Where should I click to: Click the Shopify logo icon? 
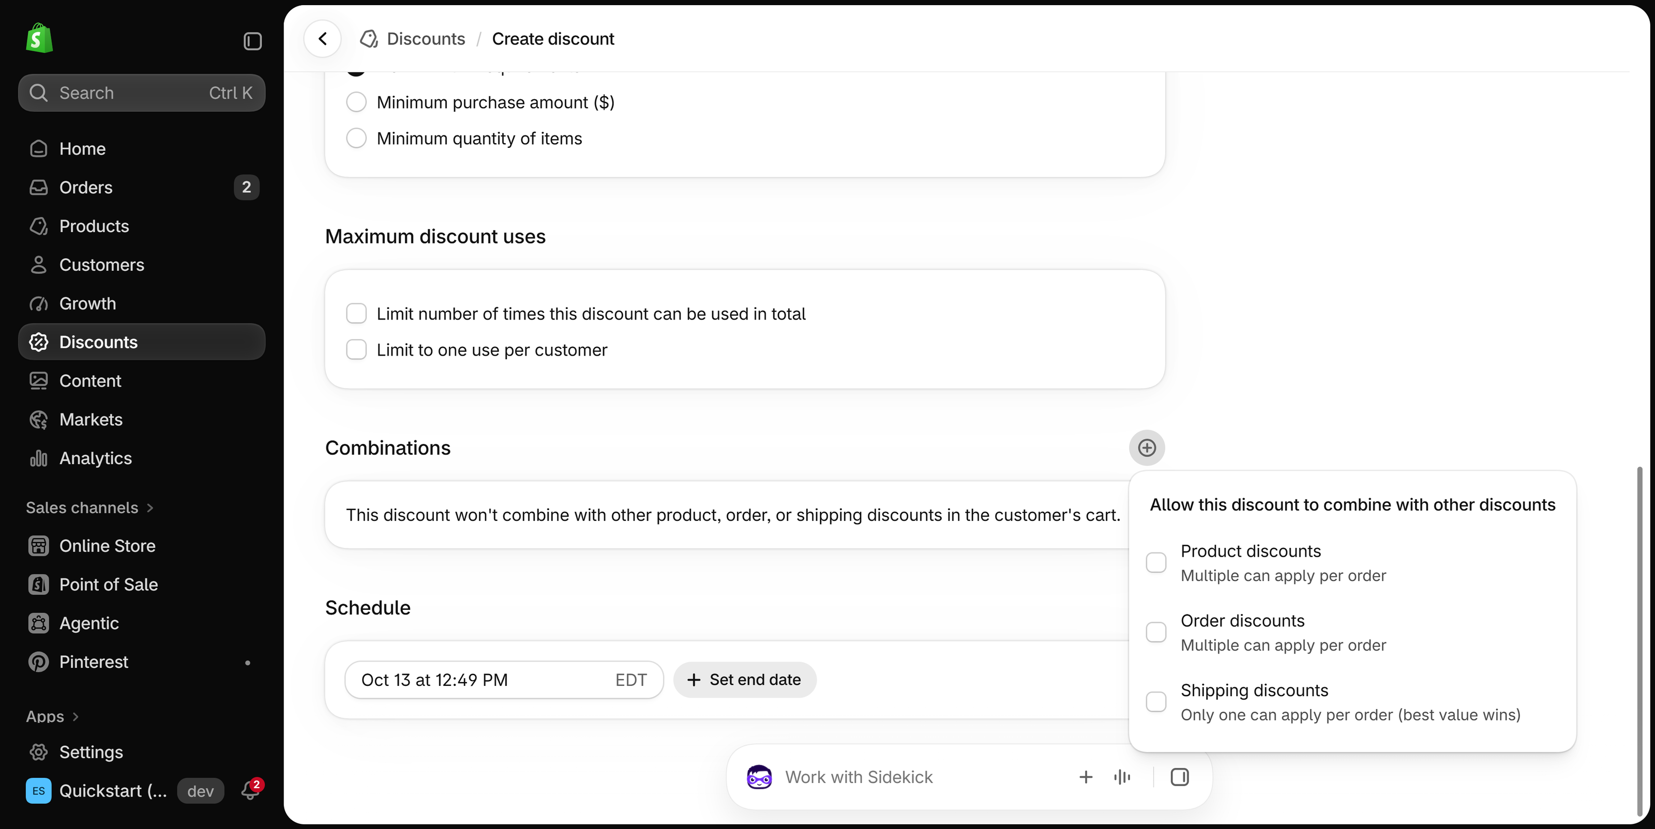click(39, 39)
